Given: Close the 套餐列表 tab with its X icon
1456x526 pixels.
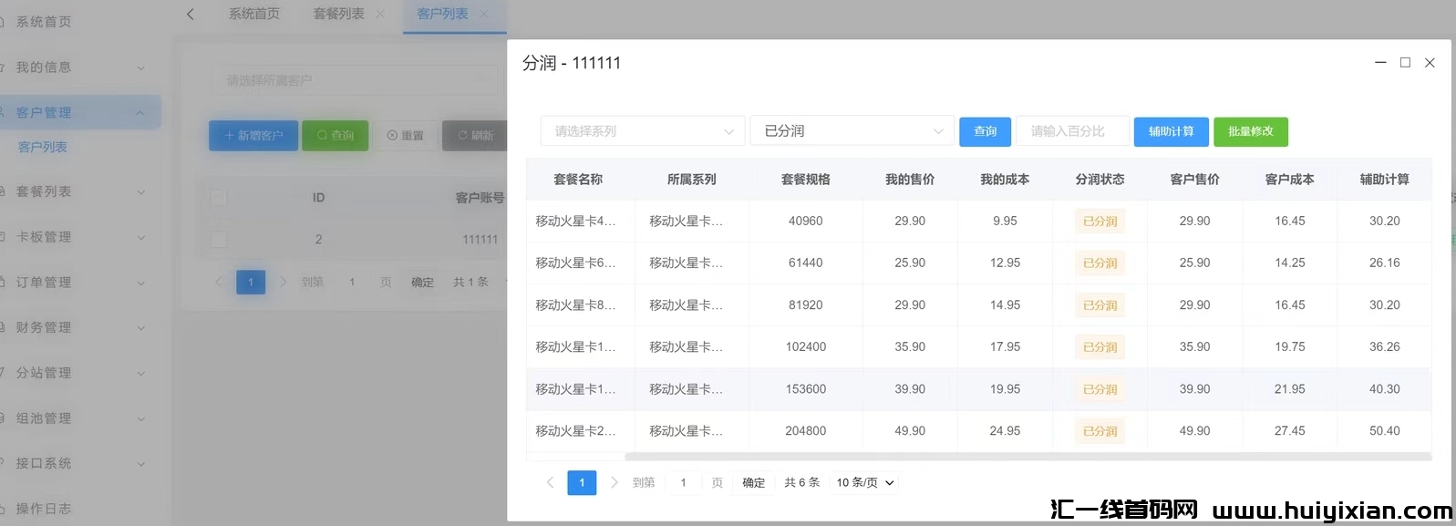Looking at the screenshot, I should pyautogui.click(x=380, y=14).
